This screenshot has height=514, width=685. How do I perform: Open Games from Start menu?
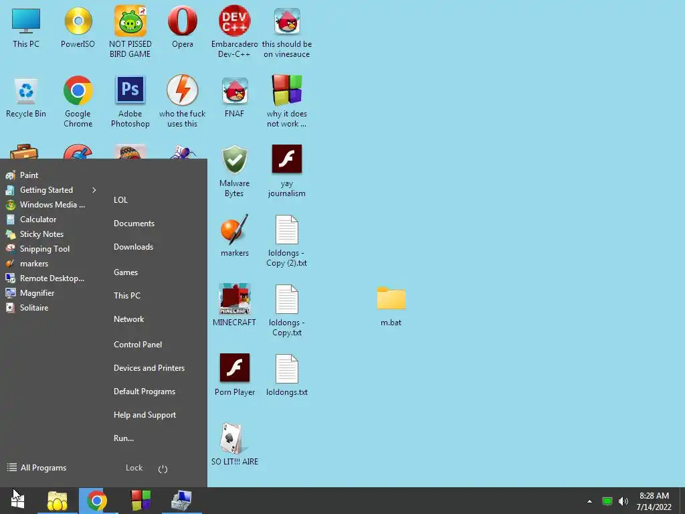pos(126,272)
